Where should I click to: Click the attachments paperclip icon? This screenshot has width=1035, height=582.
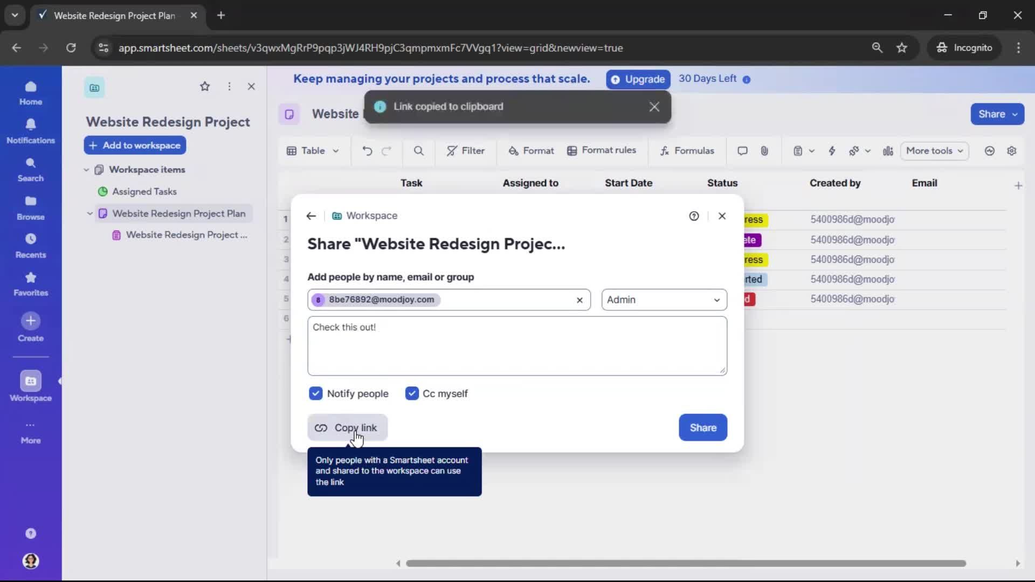(x=764, y=151)
